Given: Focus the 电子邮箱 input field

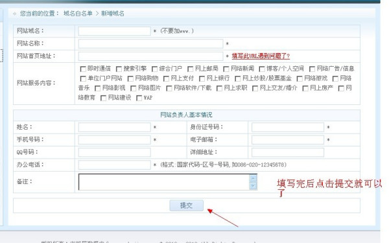Looking at the screenshot, I should (288, 139).
